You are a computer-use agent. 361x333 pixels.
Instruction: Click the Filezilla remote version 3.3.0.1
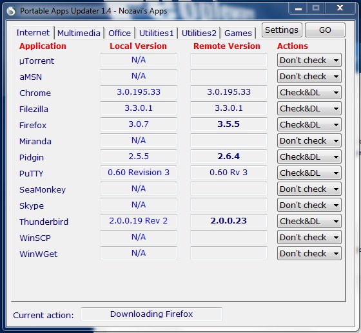(229, 108)
